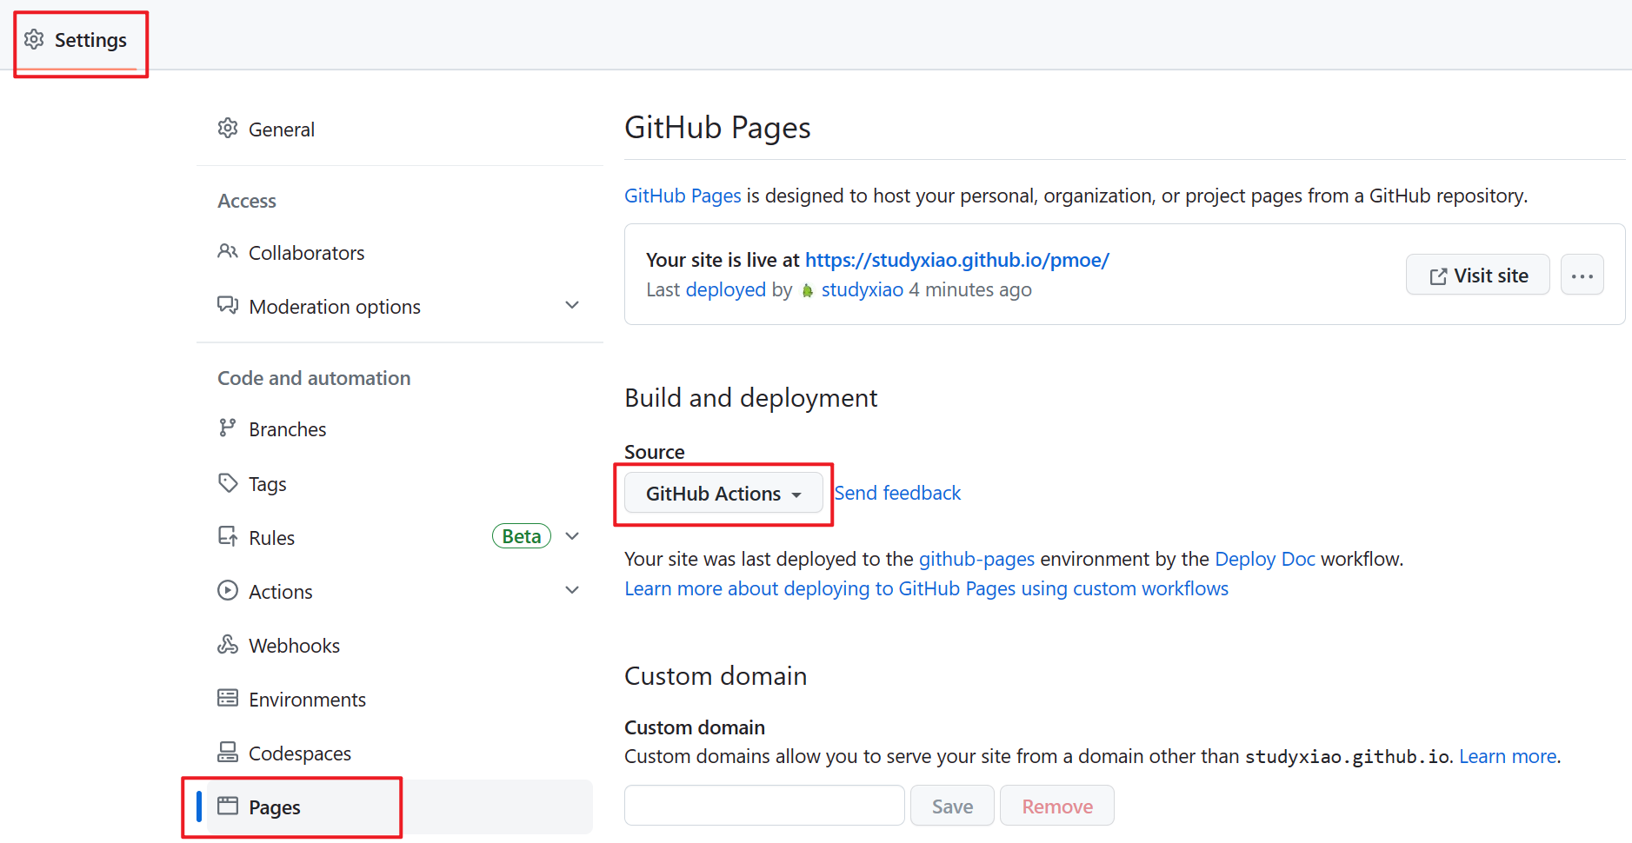Click the Webhooks icon
1632x843 pixels.
point(228,645)
